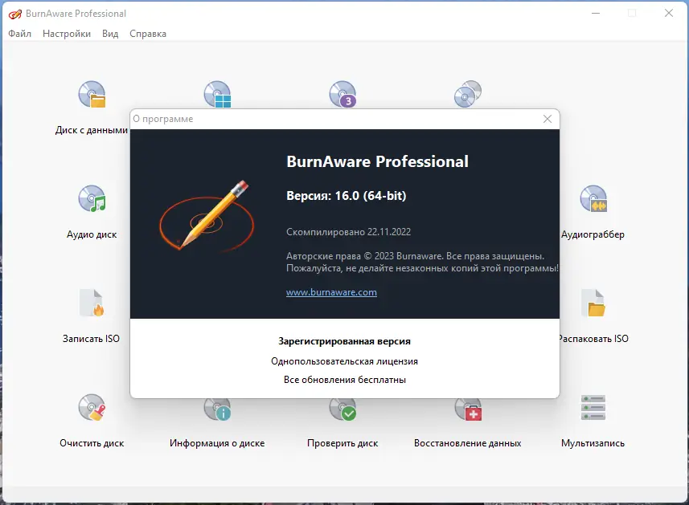Click the Очистить диск label
Image resolution: width=689 pixels, height=505 pixels.
tap(92, 443)
